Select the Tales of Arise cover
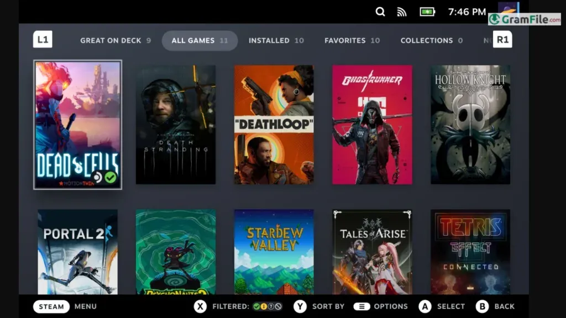Image resolution: width=566 pixels, height=318 pixels. [x=372, y=252]
